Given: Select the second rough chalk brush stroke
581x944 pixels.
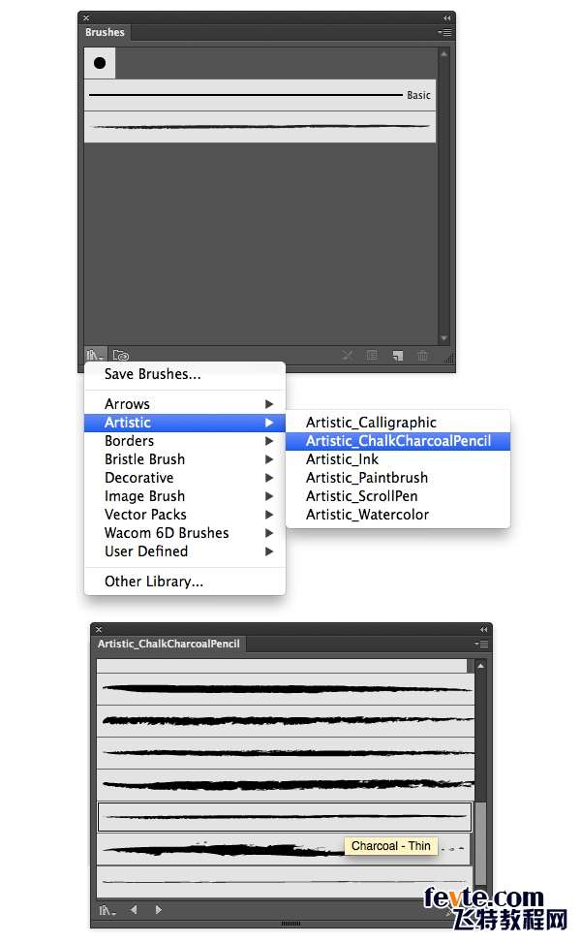Looking at the screenshot, I should pos(286,721).
